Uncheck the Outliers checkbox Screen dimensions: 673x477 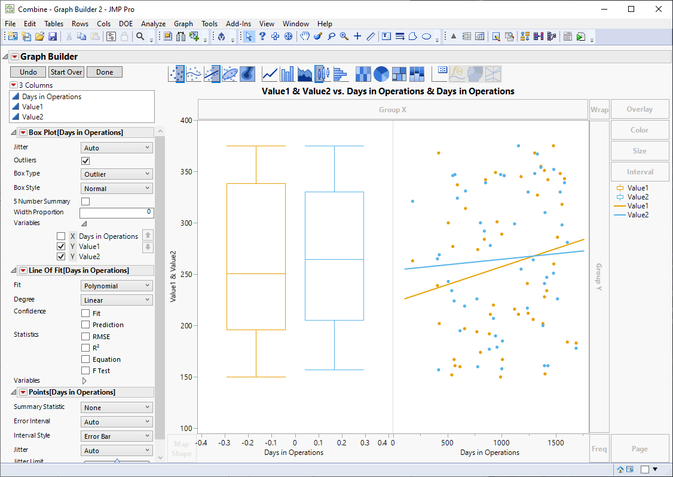pos(85,161)
